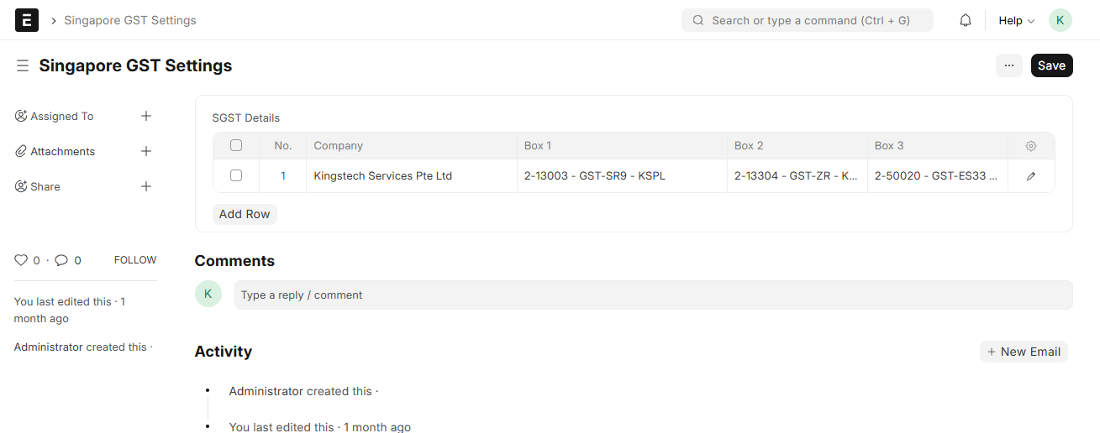Open the user avatar K menu
Image resolution: width=1100 pixels, height=433 pixels.
pyautogui.click(x=1060, y=20)
